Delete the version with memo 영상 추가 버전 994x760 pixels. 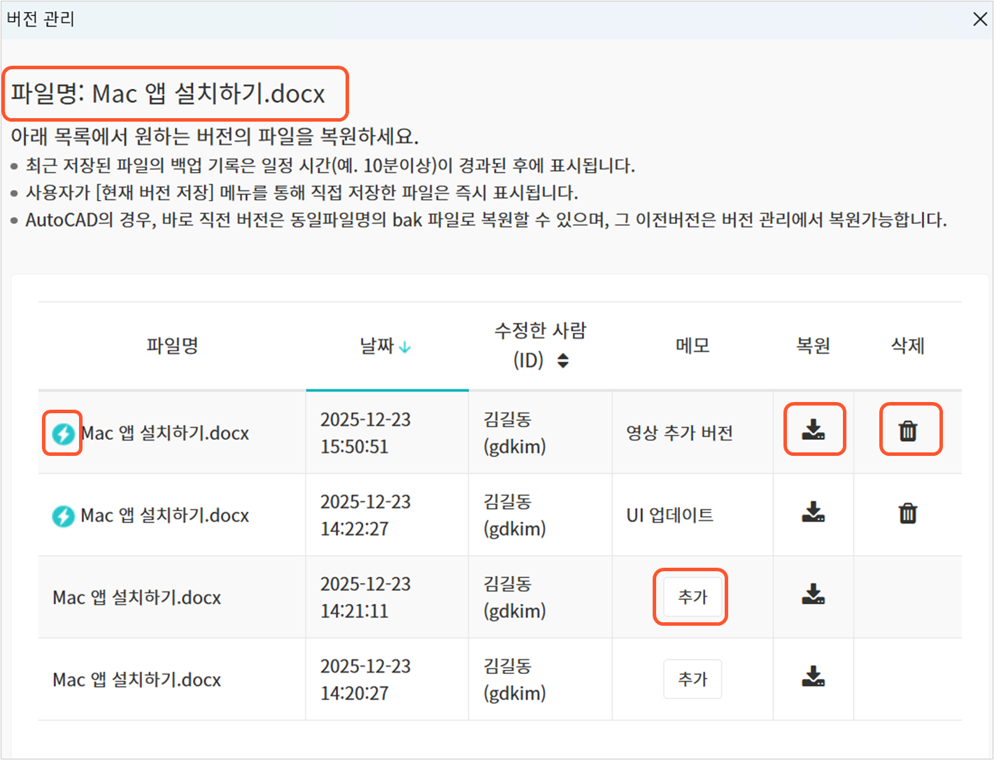click(908, 431)
